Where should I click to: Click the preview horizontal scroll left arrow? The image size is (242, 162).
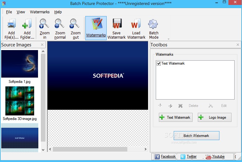[50, 149]
